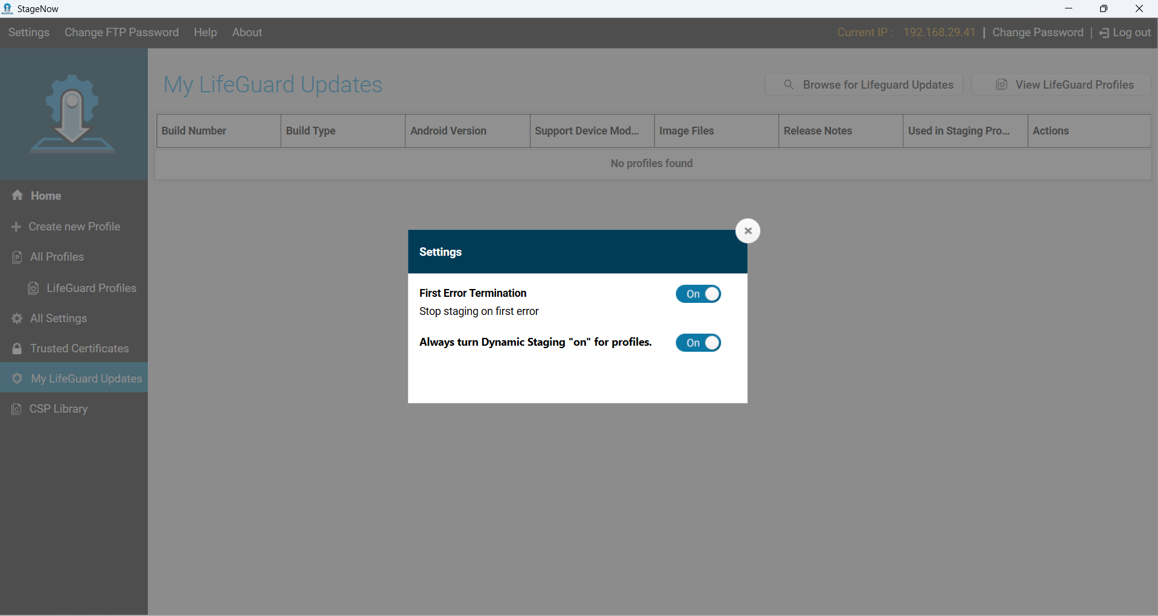1158x616 pixels.
Task: Close the Settings dialog
Action: point(748,230)
